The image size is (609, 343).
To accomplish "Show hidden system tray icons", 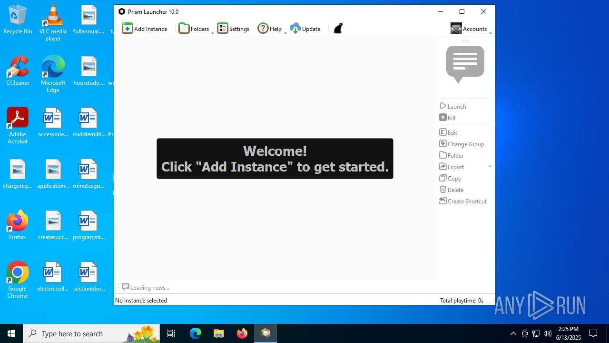I will [x=513, y=333].
